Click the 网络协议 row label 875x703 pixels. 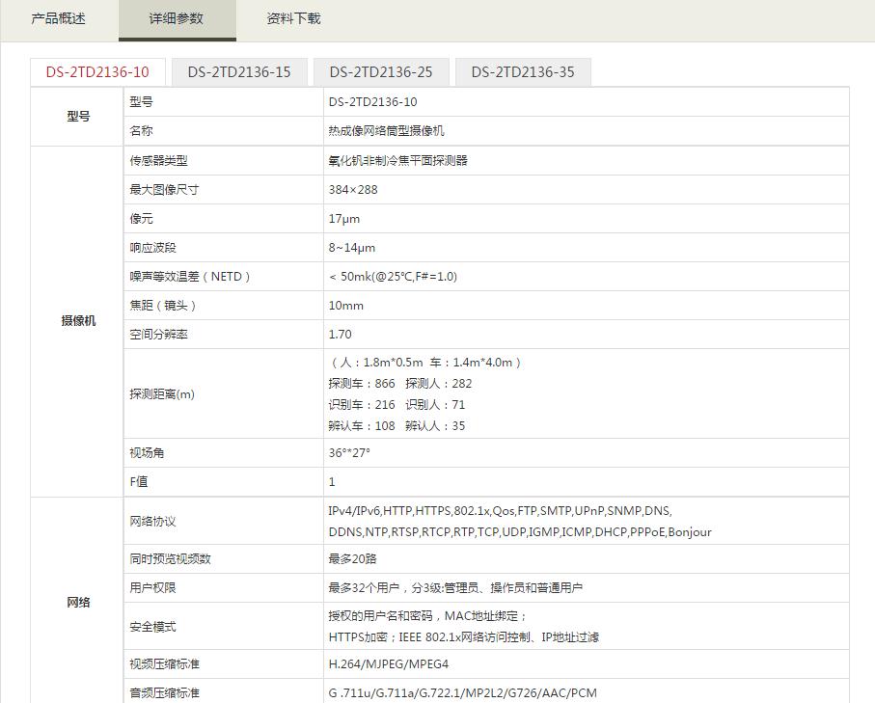pos(153,522)
